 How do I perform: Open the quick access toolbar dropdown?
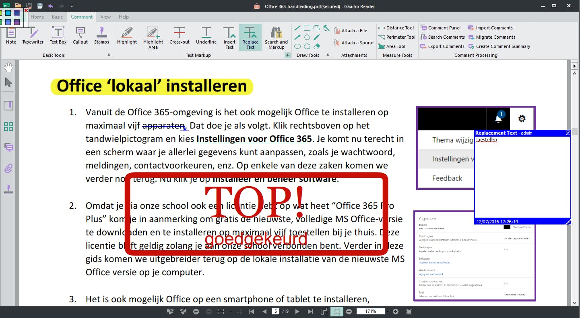coord(72,6)
